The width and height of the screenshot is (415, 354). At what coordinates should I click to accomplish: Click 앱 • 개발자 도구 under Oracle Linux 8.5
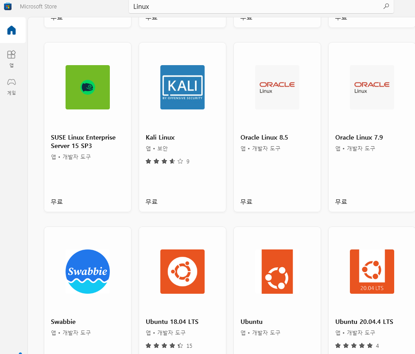(260, 148)
